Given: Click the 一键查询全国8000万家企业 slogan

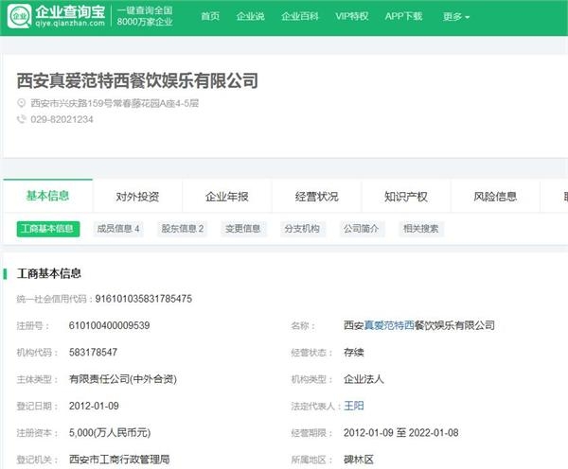Looking at the screenshot, I should pyautogui.click(x=145, y=16).
